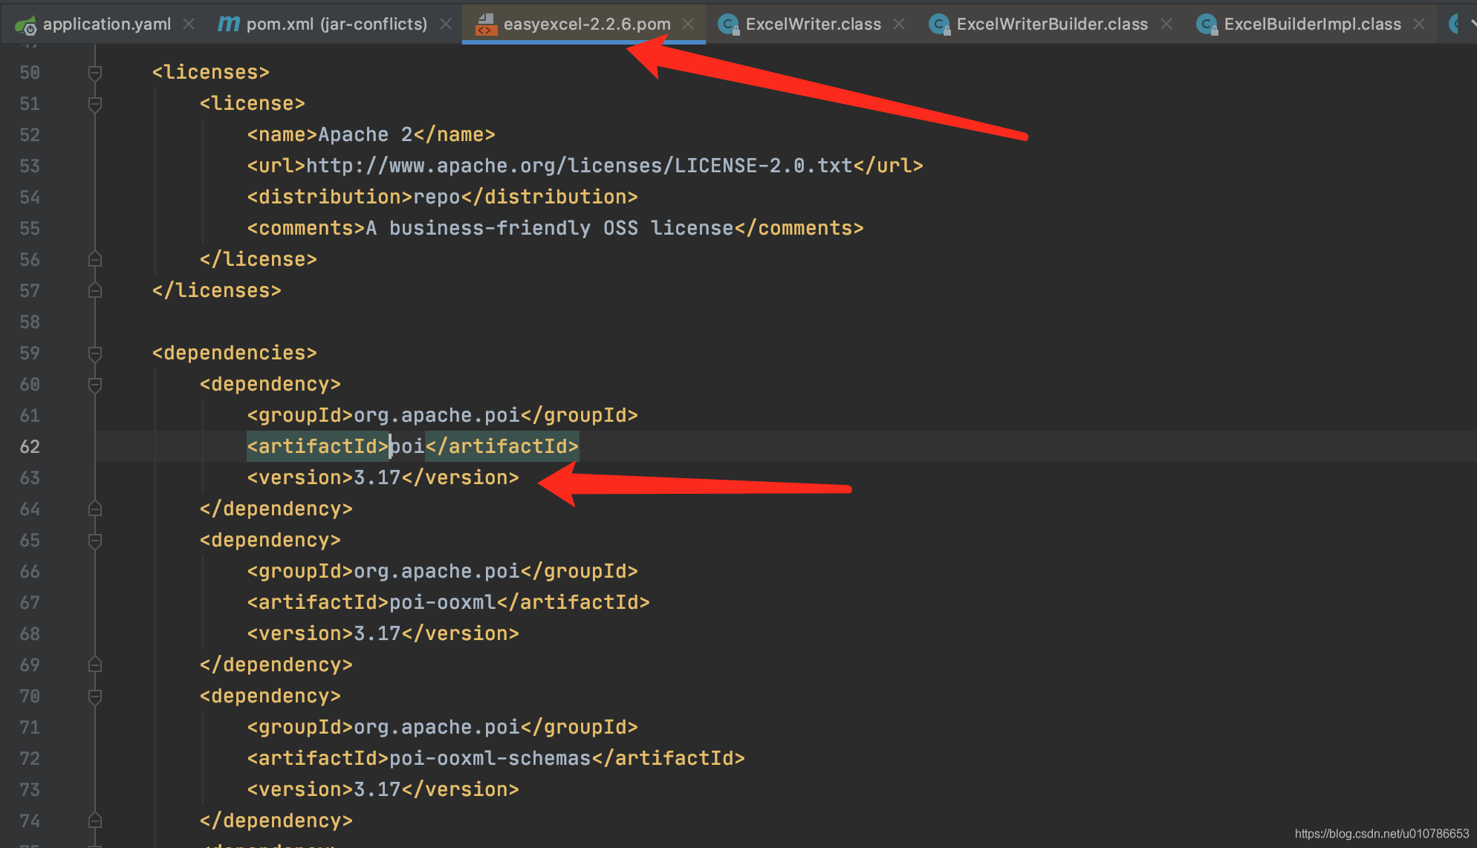Collapse the licenses block at line 50
Screen dimensions: 1477x848
point(95,73)
